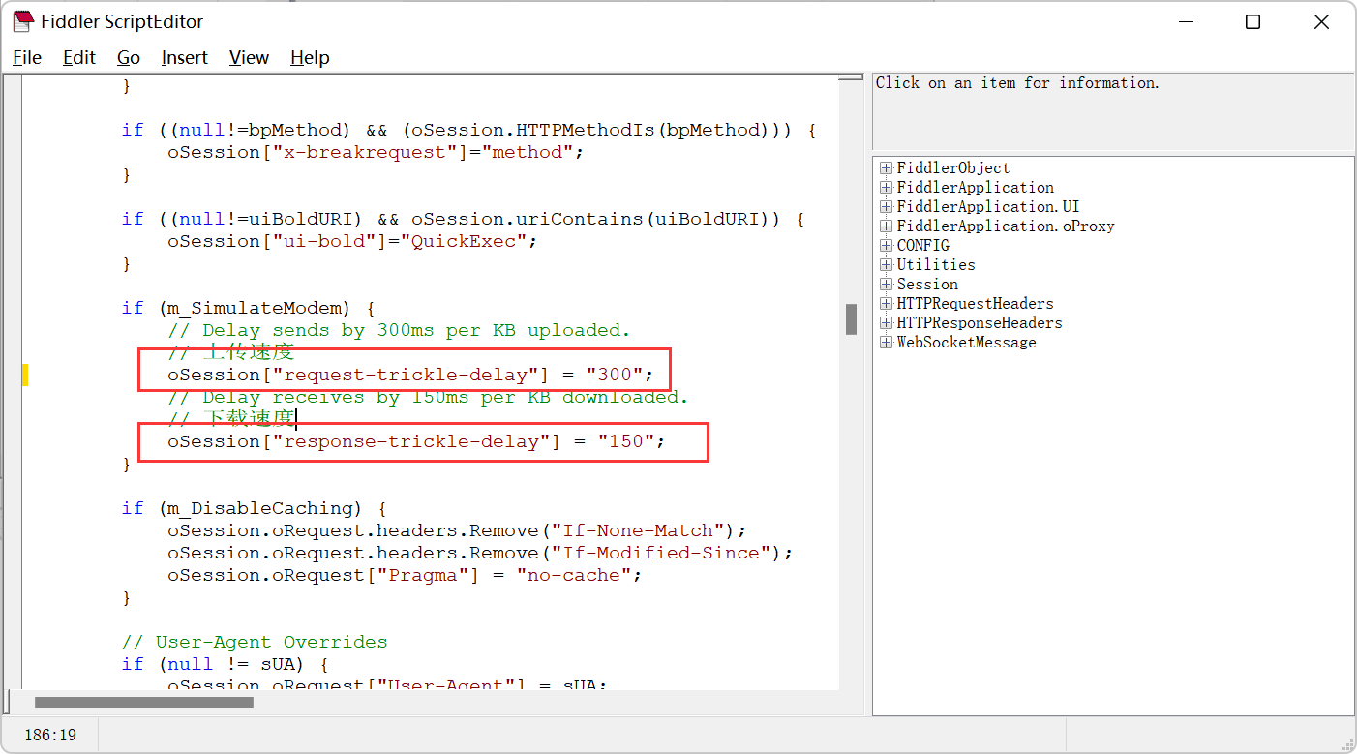This screenshot has width=1357, height=754.
Task: Expand the HTTPRequestHeaders node
Action: (886, 304)
